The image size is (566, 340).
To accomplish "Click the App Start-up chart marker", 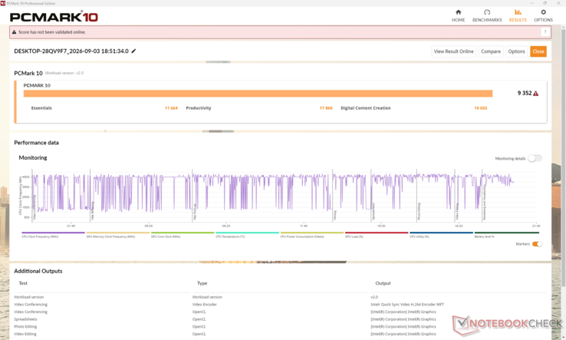I will [195, 212].
